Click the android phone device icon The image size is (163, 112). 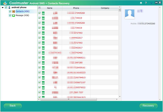10,8
